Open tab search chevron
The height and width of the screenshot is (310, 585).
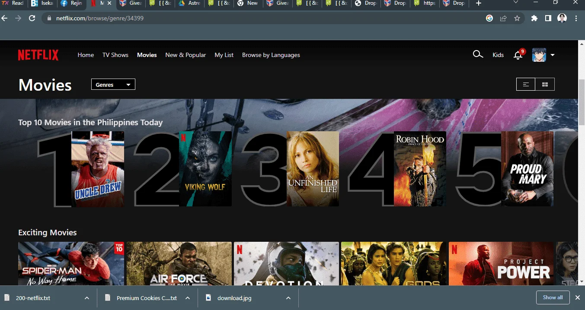point(516,3)
